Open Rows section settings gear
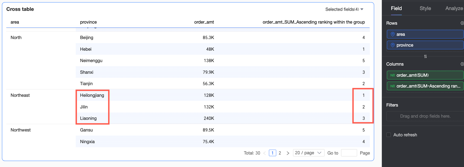The image size is (464, 167). 462,23
